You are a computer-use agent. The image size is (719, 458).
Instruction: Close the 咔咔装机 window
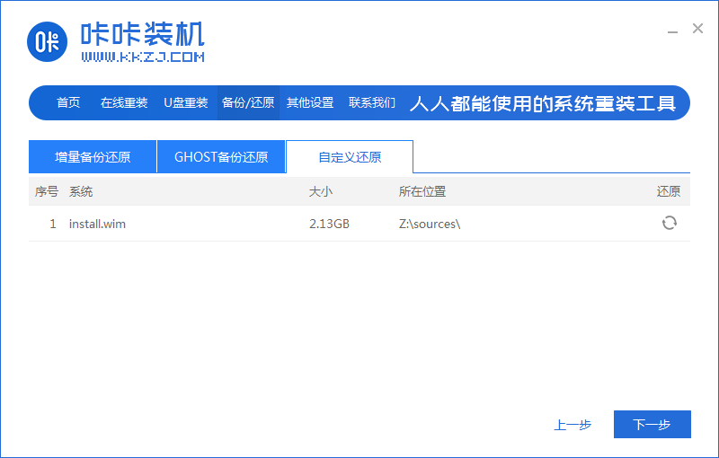(697, 29)
